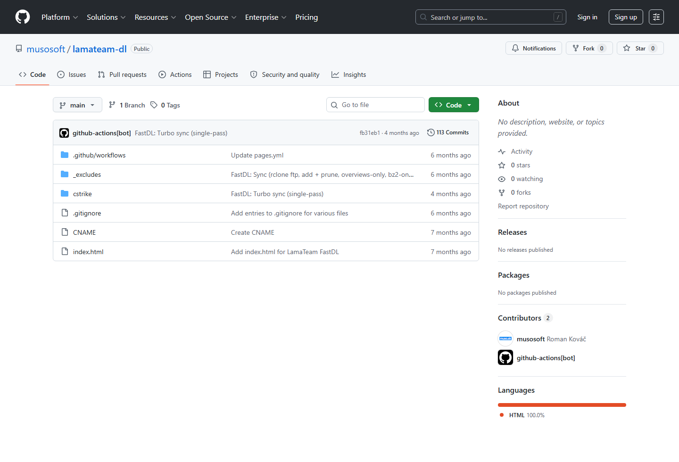Open the cstrike folder
Screen dimensions: 679x462
83,194
